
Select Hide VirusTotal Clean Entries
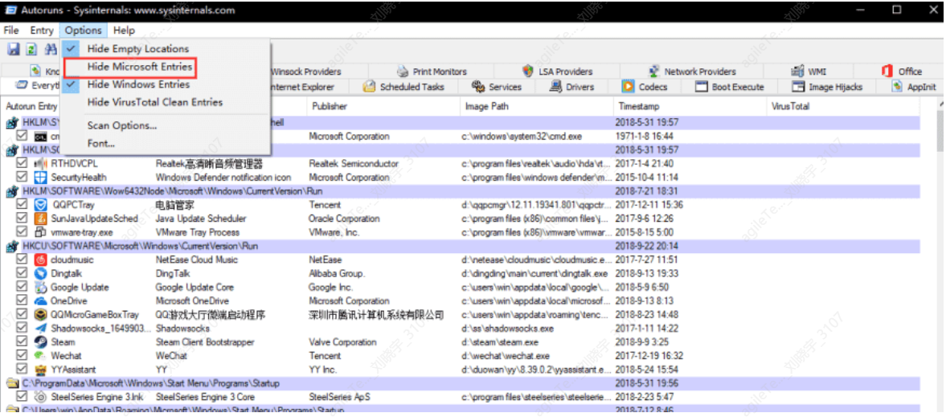click(155, 102)
